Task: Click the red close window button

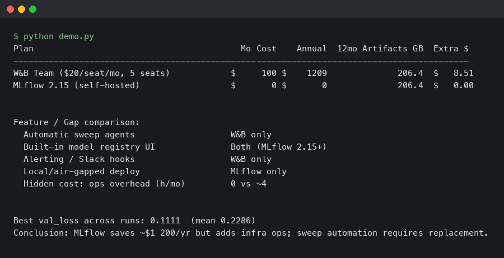Action: coord(10,9)
